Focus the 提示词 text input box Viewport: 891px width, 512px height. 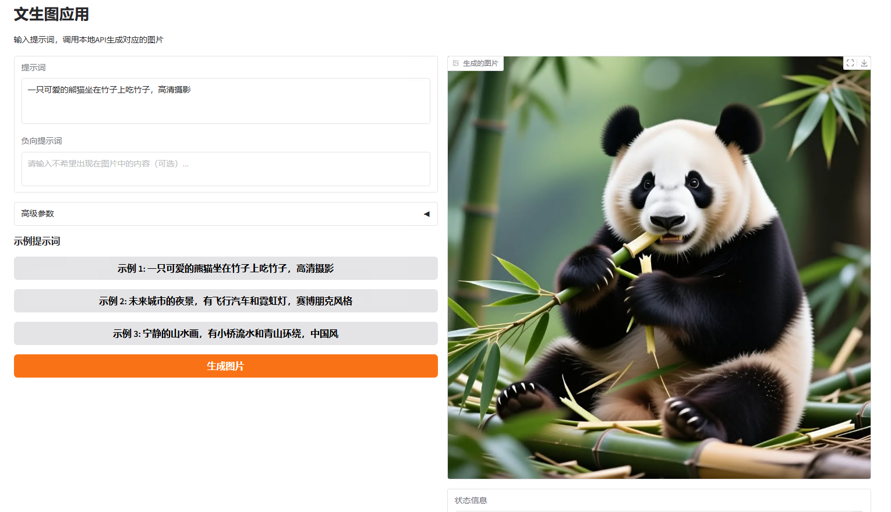(x=225, y=101)
